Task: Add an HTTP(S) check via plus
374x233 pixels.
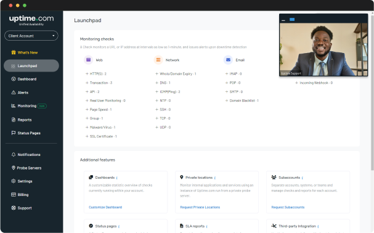Action: (87, 74)
